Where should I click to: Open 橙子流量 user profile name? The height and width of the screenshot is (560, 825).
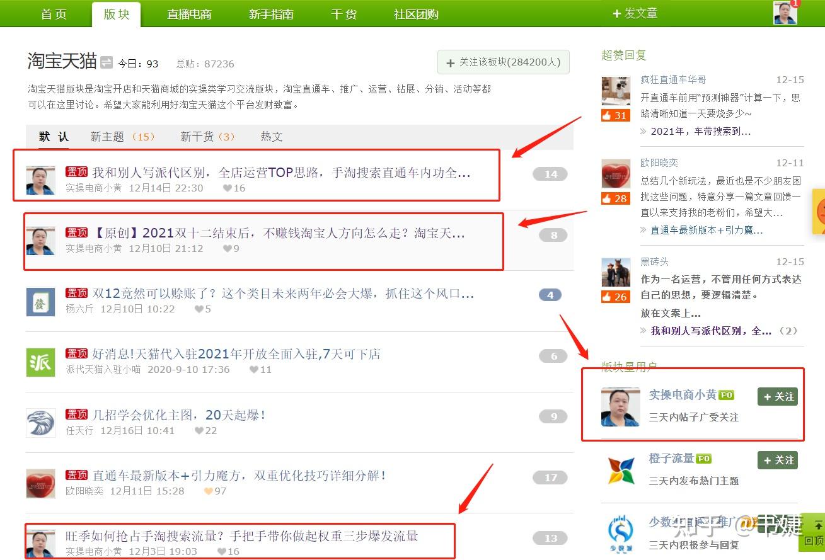coord(671,459)
